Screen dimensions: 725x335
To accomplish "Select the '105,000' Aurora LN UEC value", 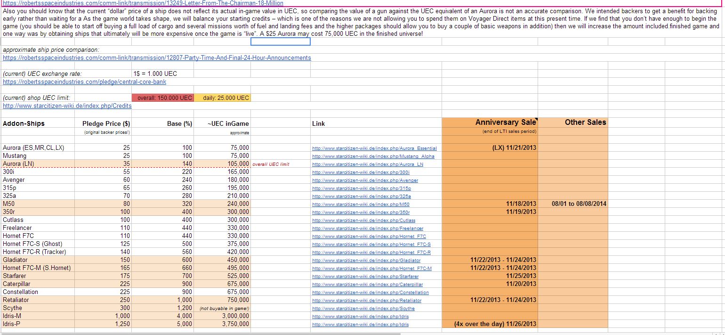I will pos(239,163).
